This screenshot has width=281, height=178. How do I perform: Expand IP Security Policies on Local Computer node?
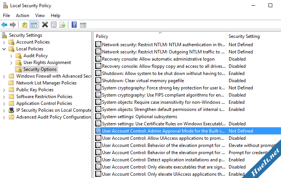[x=4, y=111]
